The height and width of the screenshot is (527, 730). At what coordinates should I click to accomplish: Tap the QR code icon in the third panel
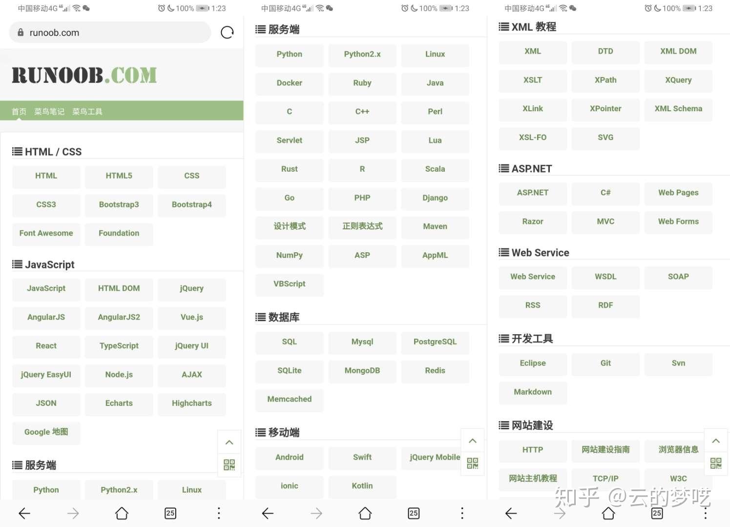pos(716,464)
